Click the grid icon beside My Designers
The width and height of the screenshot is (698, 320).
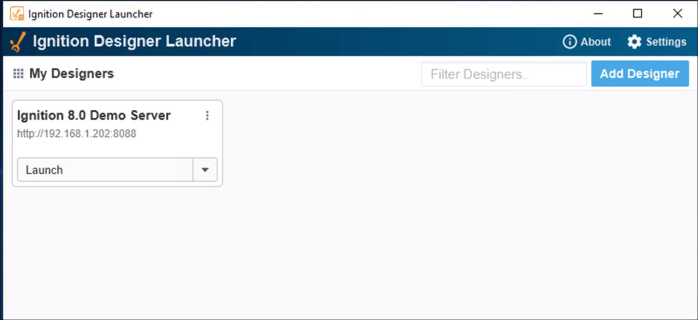[18, 74]
